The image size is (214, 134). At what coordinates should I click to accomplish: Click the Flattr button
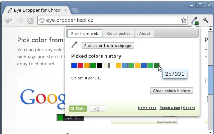[x=78, y=109]
